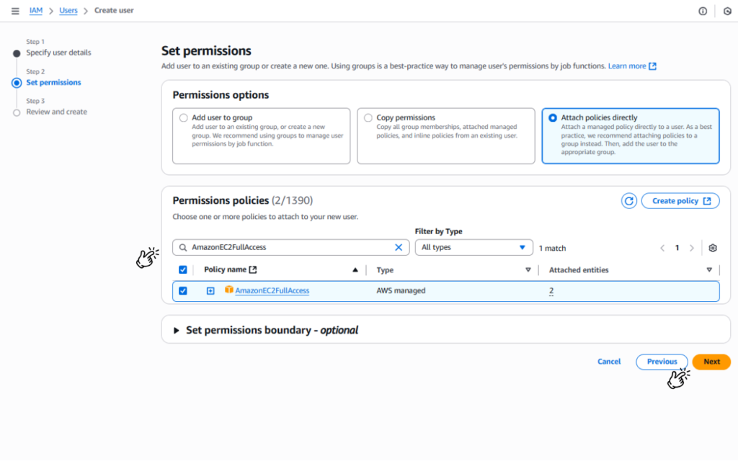Select Copy permissions option
Viewport: 738px width, 464px height.
coord(368,117)
